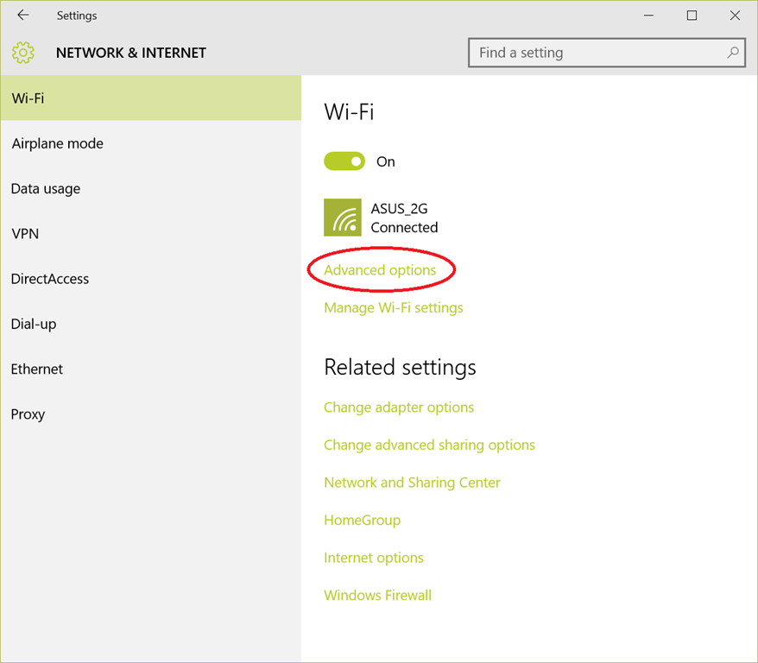Click the ASUS_2G Wi-Fi signal icon

pyautogui.click(x=343, y=218)
